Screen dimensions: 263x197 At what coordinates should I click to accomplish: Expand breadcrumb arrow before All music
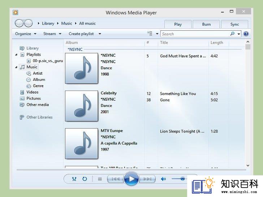(76, 23)
